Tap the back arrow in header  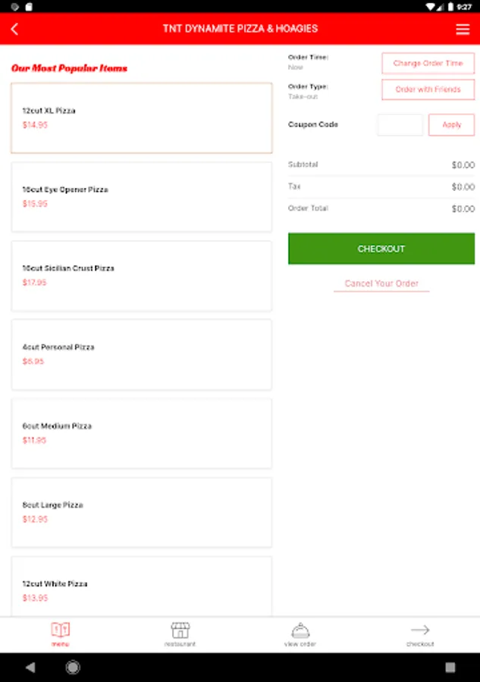(x=14, y=30)
